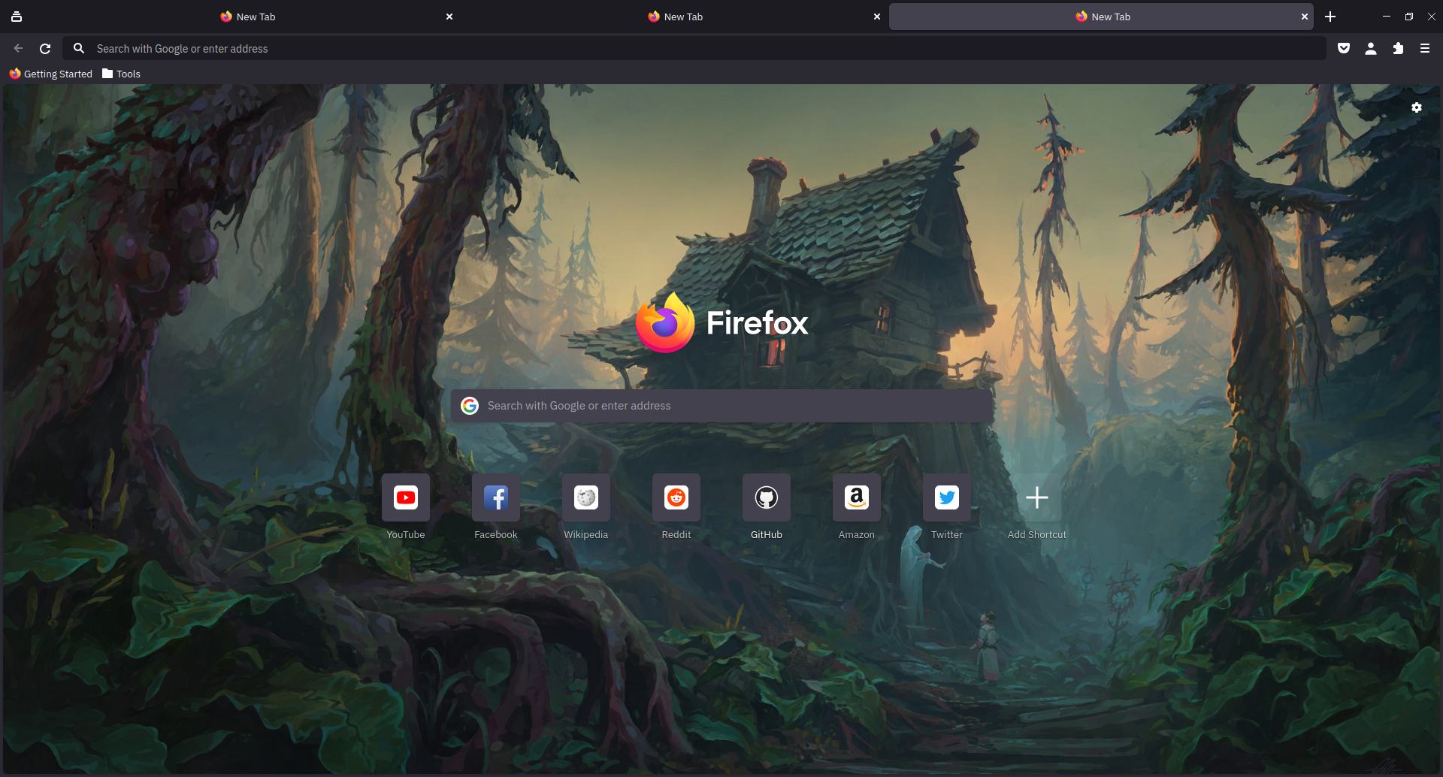The image size is (1443, 777).
Task: Open the Pocket save icon
Action: click(x=1344, y=48)
